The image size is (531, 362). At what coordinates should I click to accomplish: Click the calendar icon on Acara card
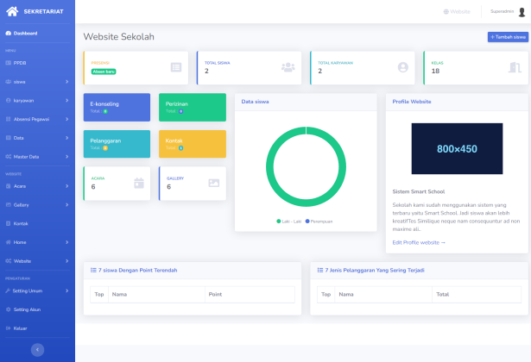click(x=138, y=183)
